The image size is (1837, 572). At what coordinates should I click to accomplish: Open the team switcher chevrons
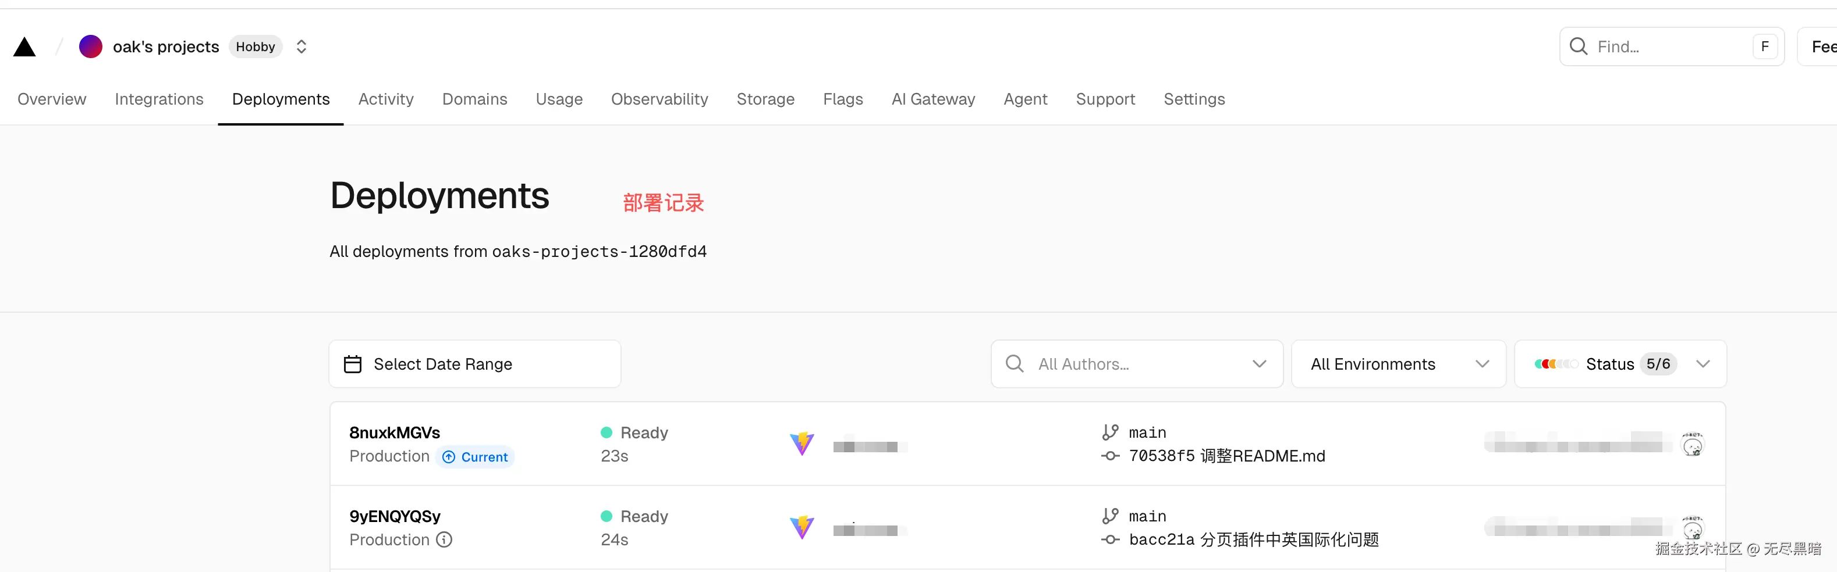302,47
